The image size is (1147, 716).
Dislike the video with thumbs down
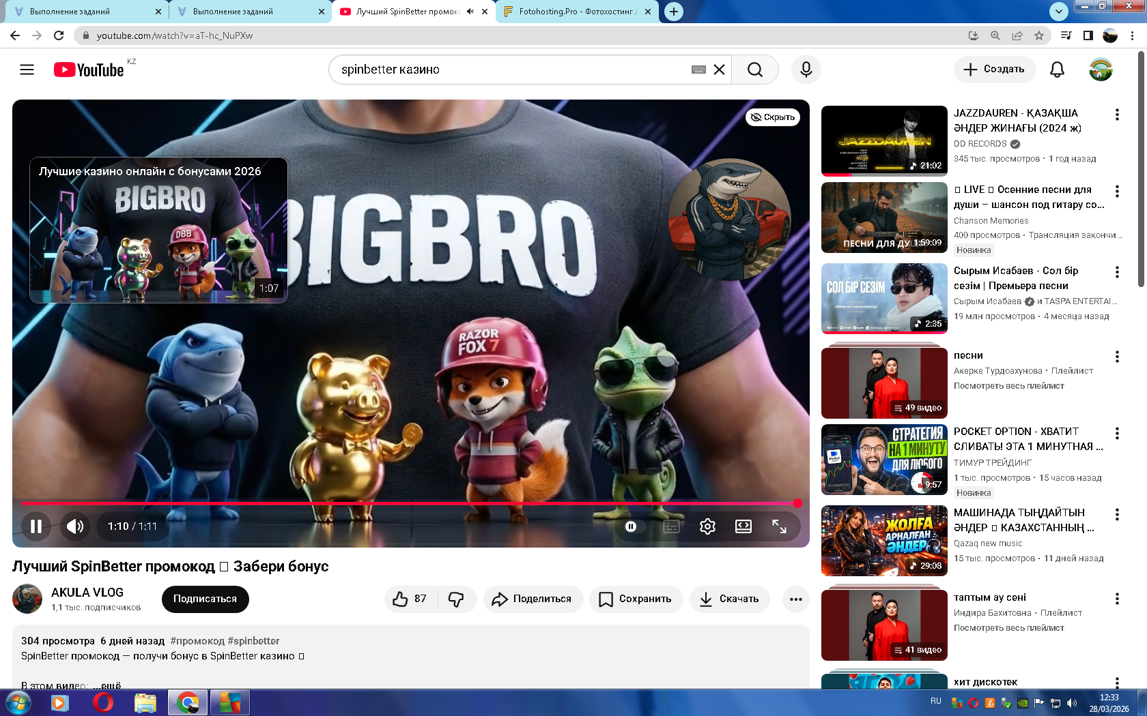[x=456, y=599]
